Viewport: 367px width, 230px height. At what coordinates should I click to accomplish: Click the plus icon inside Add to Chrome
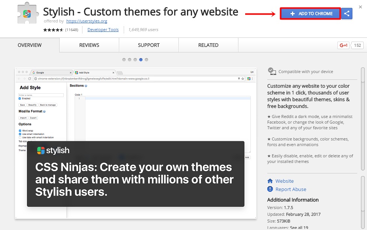click(x=292, y=13)
